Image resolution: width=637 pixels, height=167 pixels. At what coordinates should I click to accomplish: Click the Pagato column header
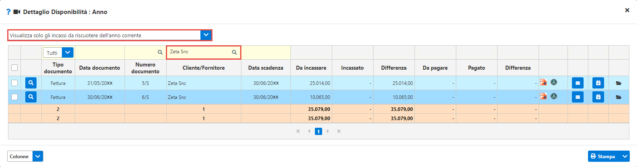(x=476, y=68)
